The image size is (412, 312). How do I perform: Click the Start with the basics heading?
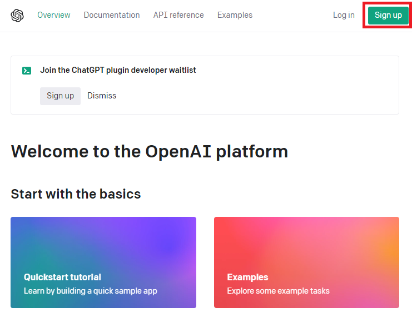76,194
